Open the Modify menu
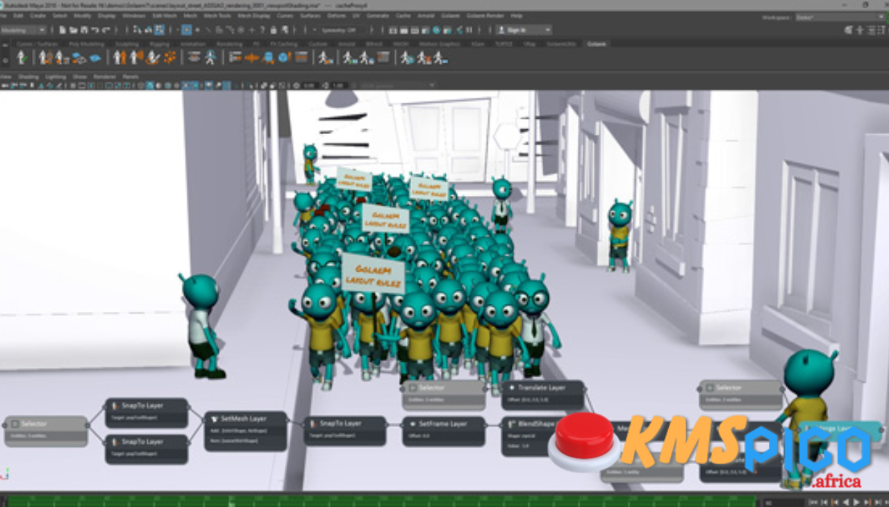Viewport: 889px width, 507px height. coord(83,15)
